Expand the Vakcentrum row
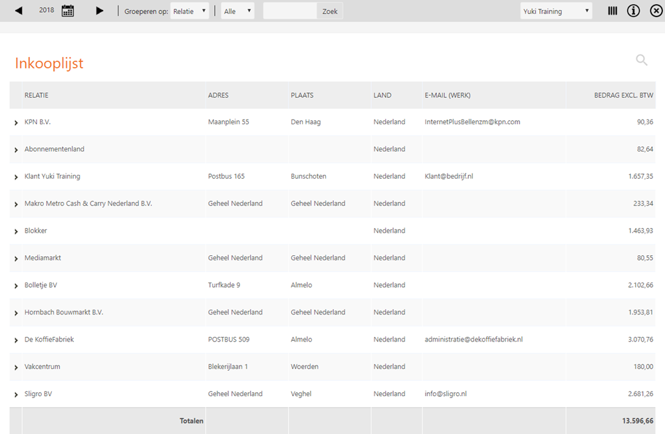 coord(16,367)
